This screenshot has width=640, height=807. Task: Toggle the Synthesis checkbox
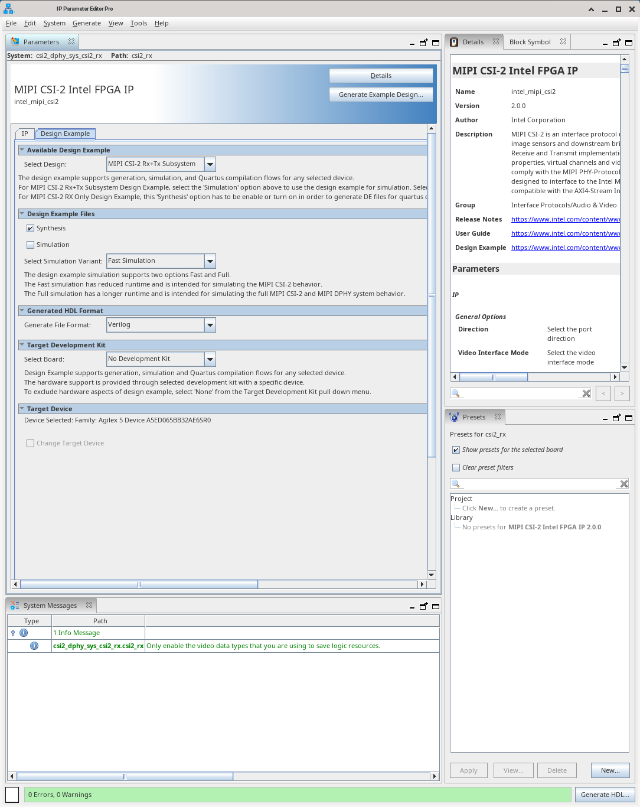point(30,228)
